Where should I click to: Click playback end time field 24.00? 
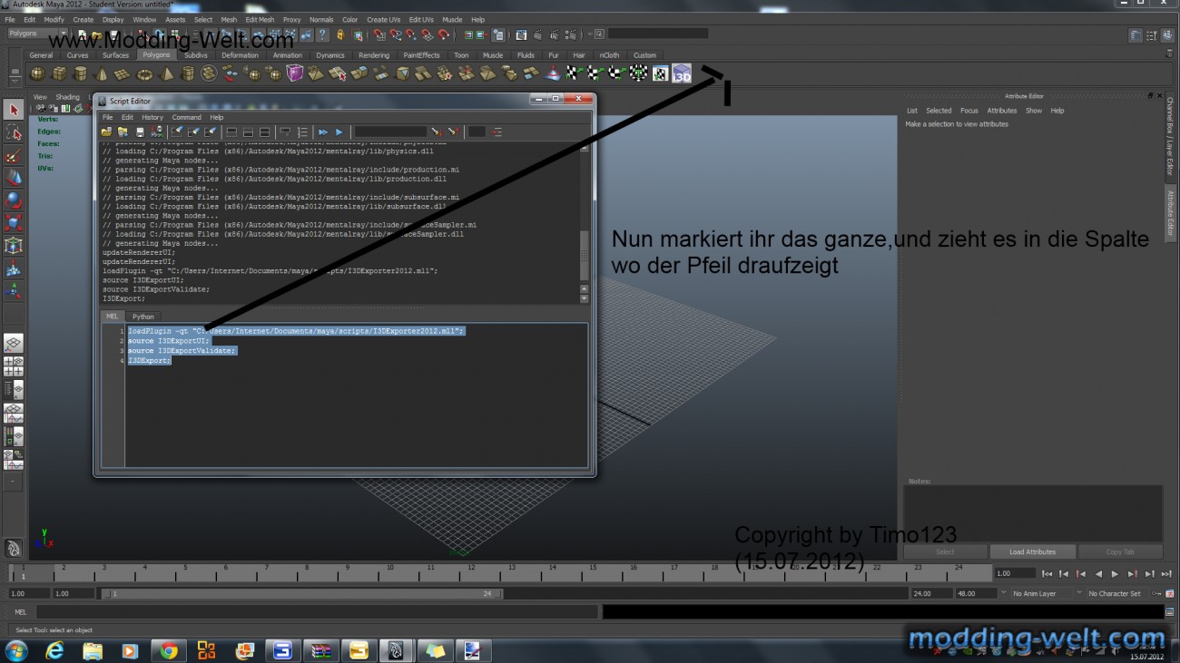point(930,594)
